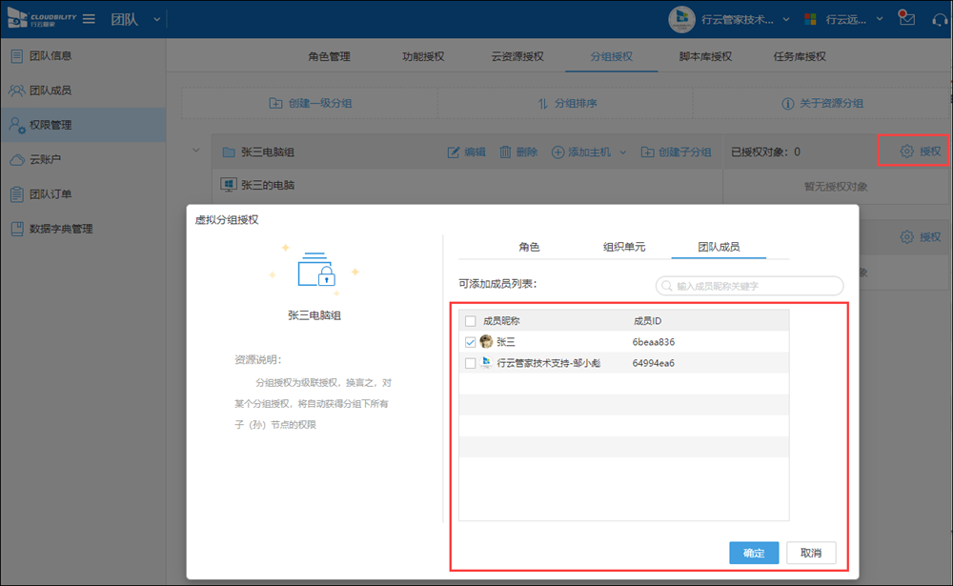The height and width of the screenshot is (586, 953).
Task: Open the 团队 dropdown arrow in header
Action: pos(157,19)
